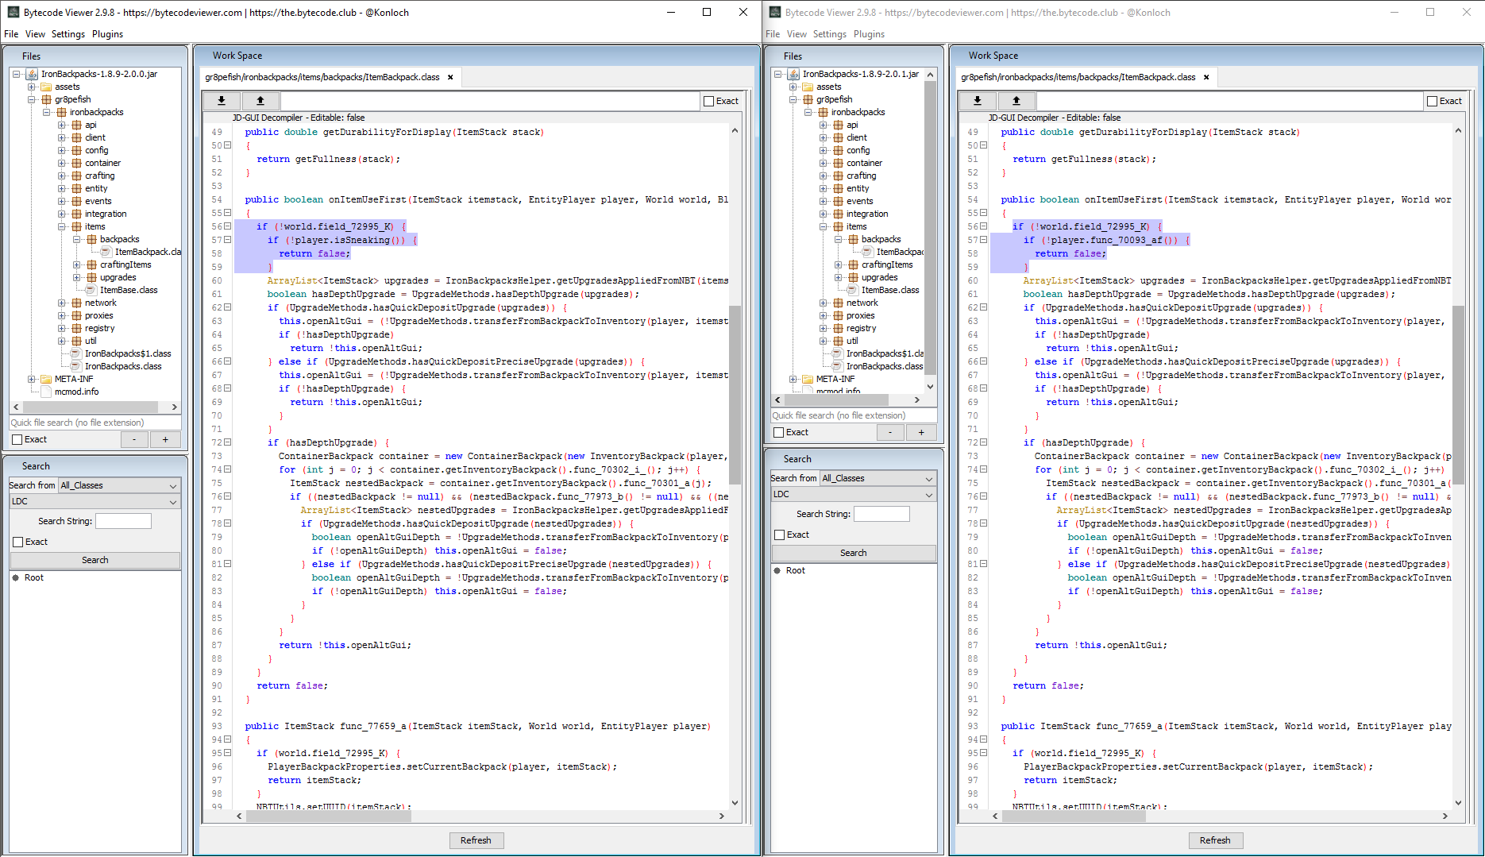Toggle Exact checkbox in left workspace toolbar

(708, 101)
